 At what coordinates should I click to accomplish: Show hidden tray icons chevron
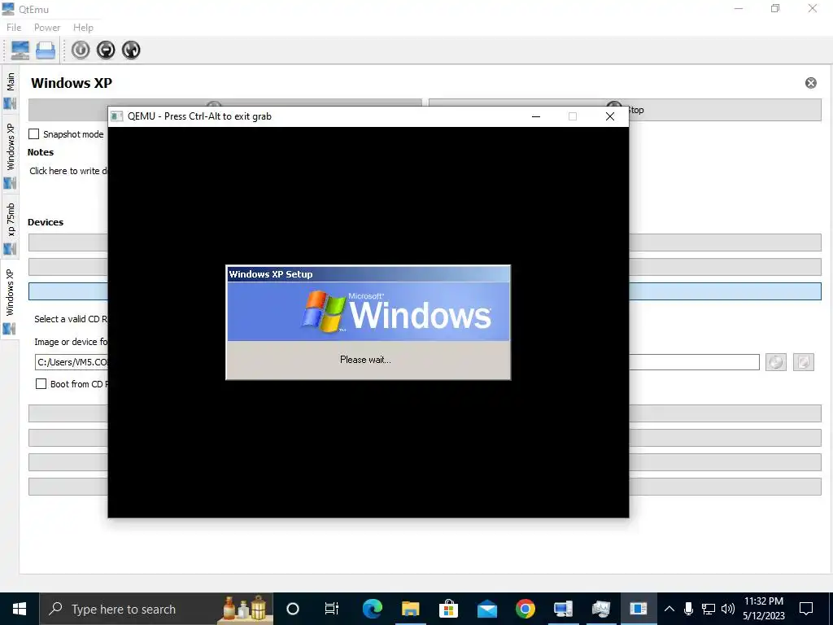[x=669, y=609]
